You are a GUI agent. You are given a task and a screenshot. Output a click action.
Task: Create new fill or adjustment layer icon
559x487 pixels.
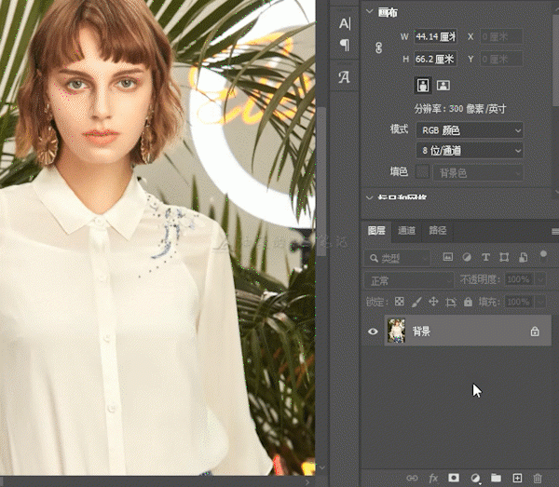pyautogui.click(x=475, y=478)
